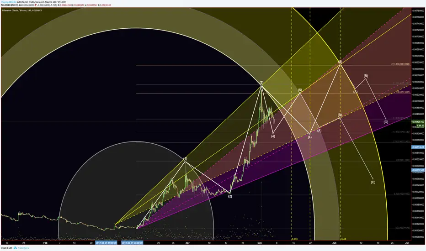Open the author's profile link in header
Viewport: 426px width, 251px height.
click(x=8, y=2)
